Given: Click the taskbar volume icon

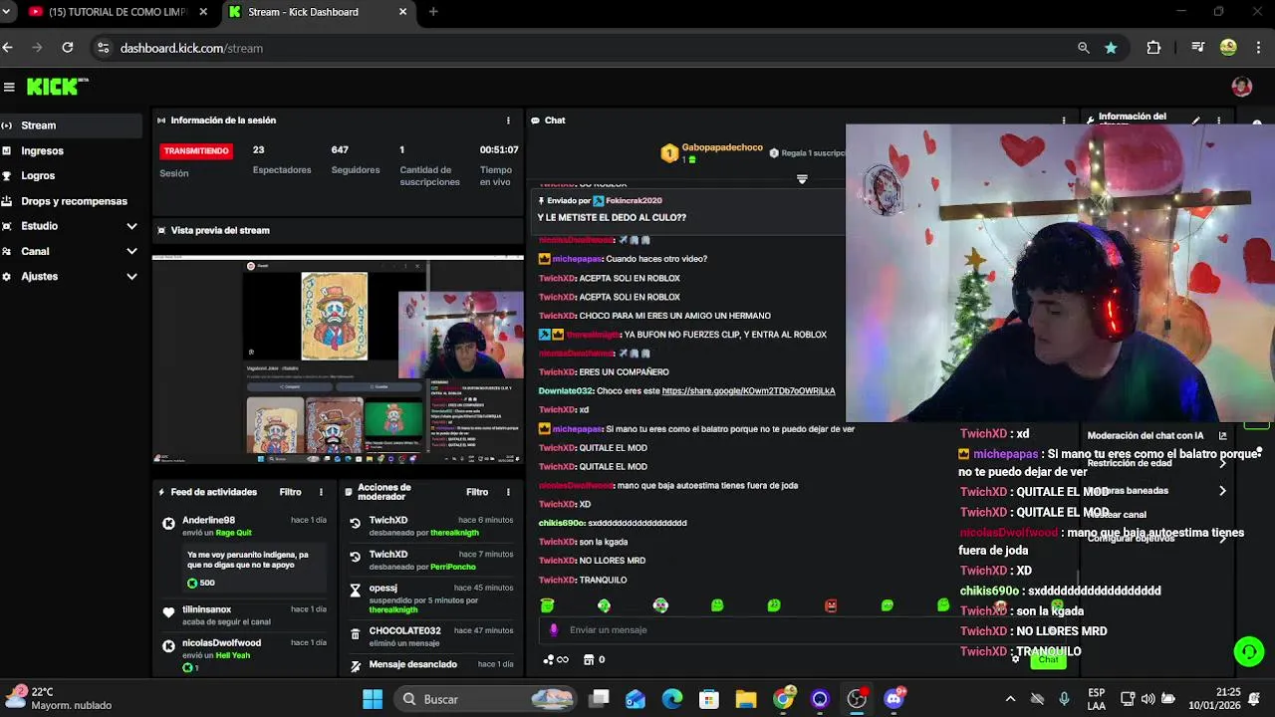Looking at the screenshot, I should [x=1147, y=699].
